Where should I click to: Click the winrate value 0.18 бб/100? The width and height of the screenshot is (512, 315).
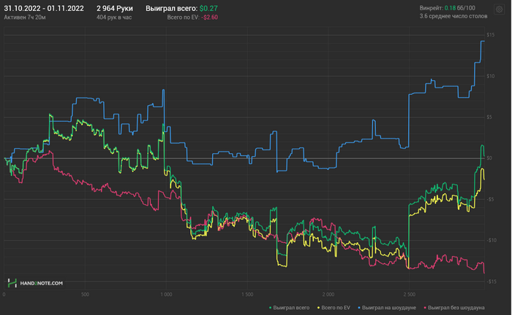(460, 8)
